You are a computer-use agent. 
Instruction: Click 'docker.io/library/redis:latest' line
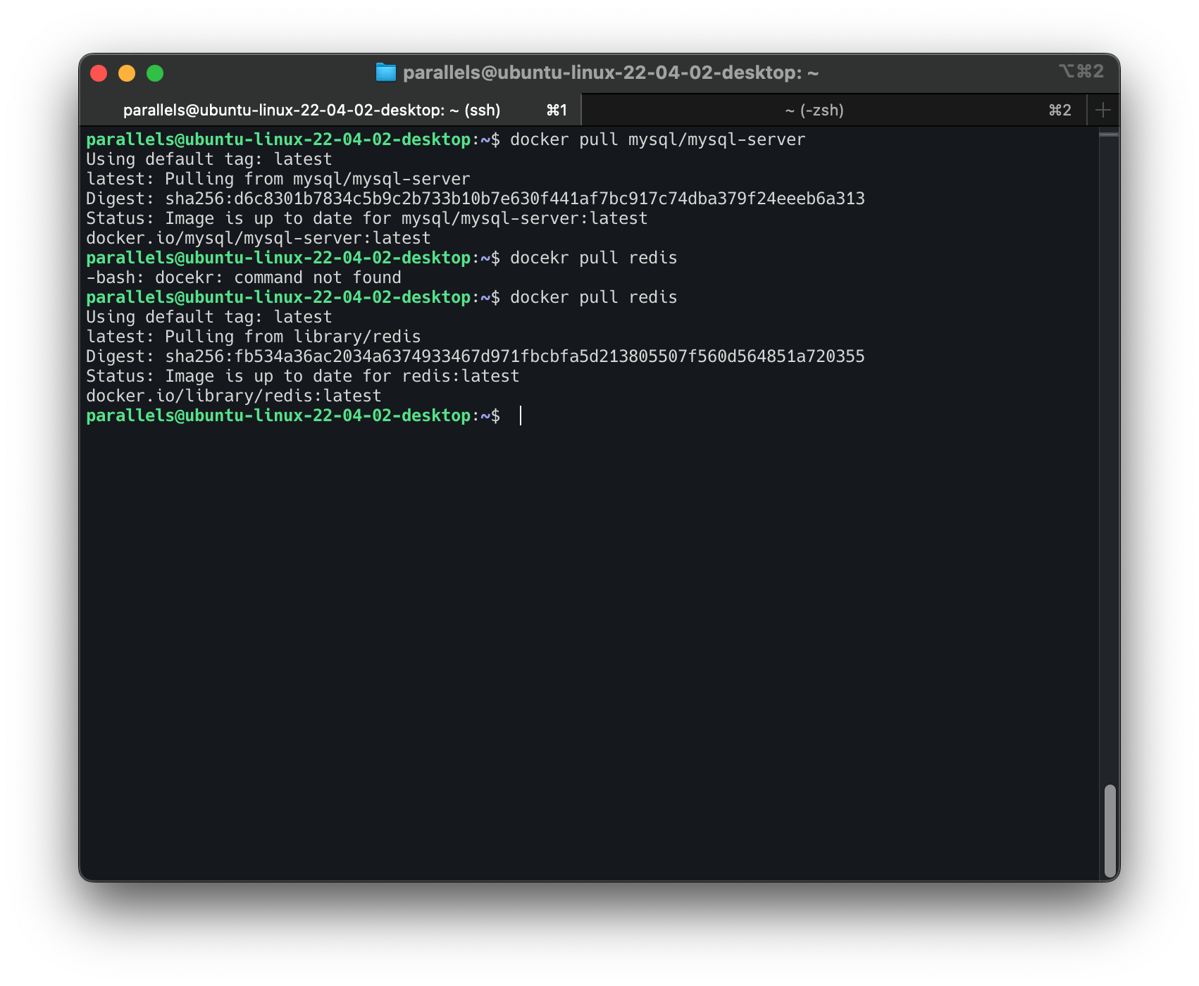pyautogui.click(x=233, y=396)
